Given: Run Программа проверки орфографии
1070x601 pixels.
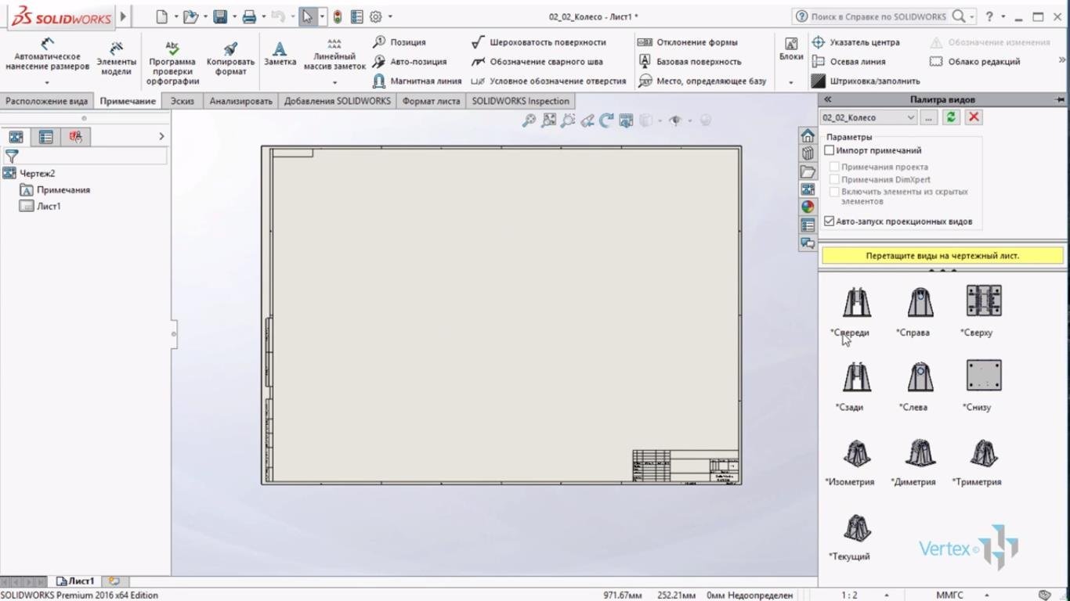Looking at the screenshot, I should pyautogui.click(x=173, y=63).
